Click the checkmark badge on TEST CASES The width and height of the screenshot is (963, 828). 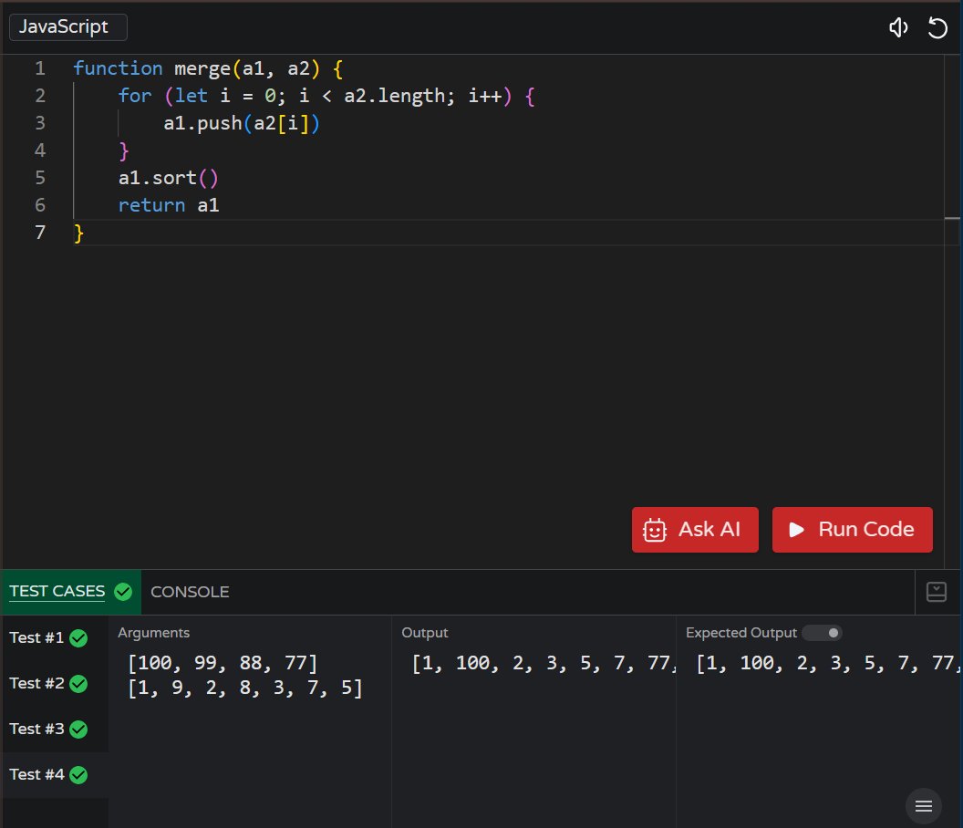pos(123,591)
